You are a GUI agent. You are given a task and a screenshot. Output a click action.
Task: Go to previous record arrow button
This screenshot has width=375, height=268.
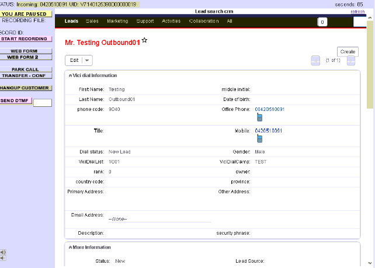(x=315, y=61)
